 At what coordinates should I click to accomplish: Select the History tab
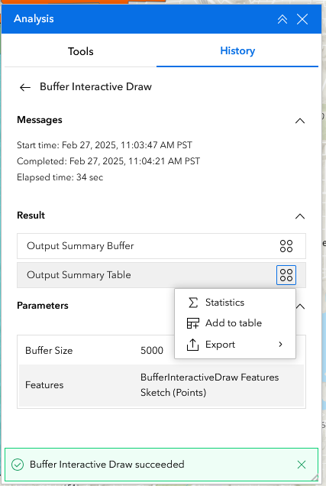pos(237,51)
